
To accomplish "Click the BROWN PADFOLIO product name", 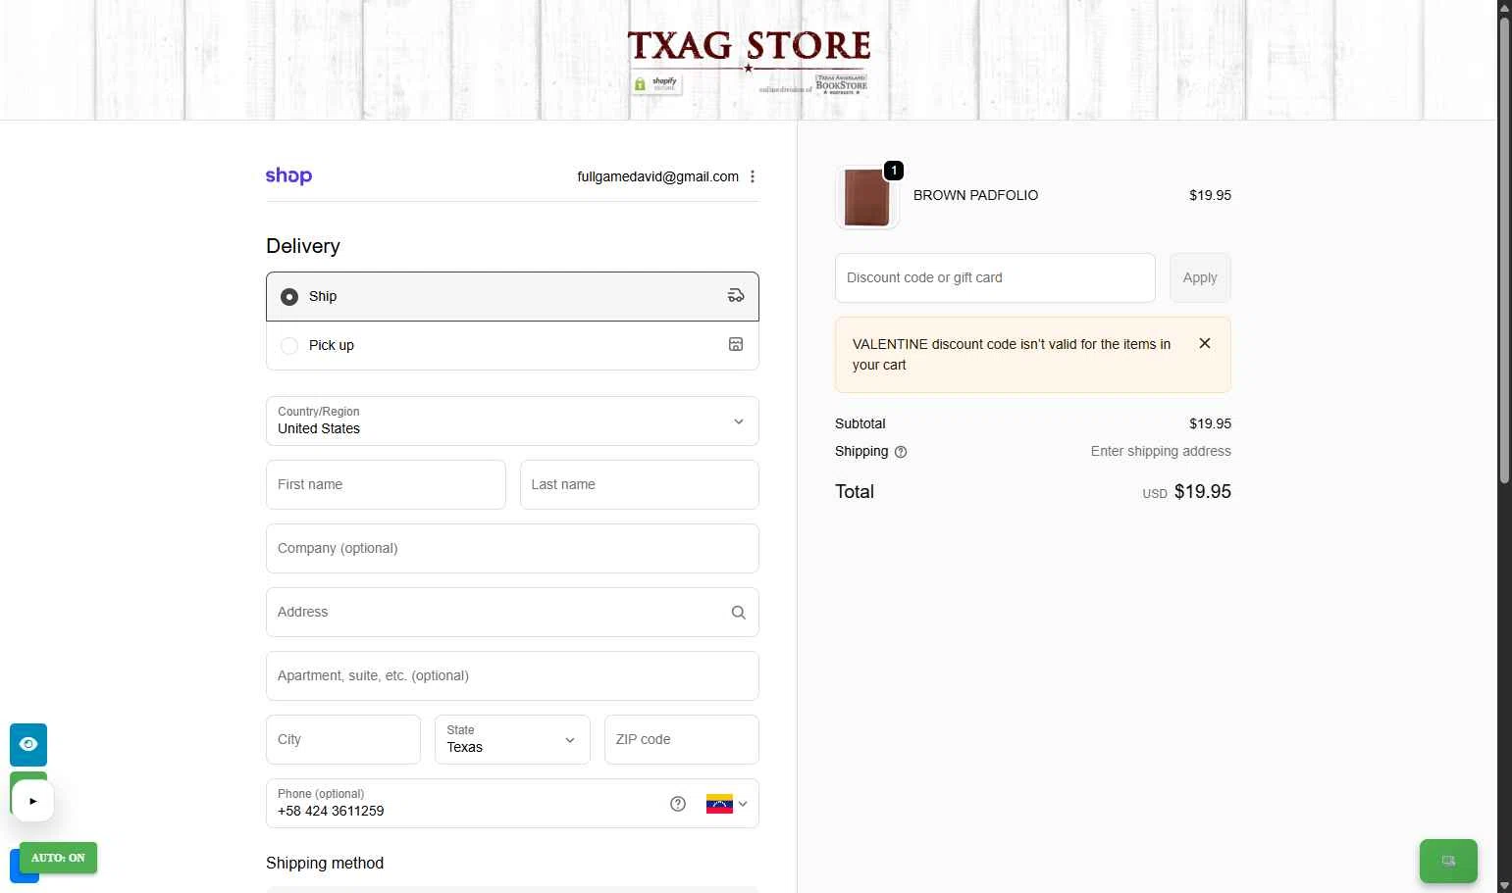I will tap(975, 195).
